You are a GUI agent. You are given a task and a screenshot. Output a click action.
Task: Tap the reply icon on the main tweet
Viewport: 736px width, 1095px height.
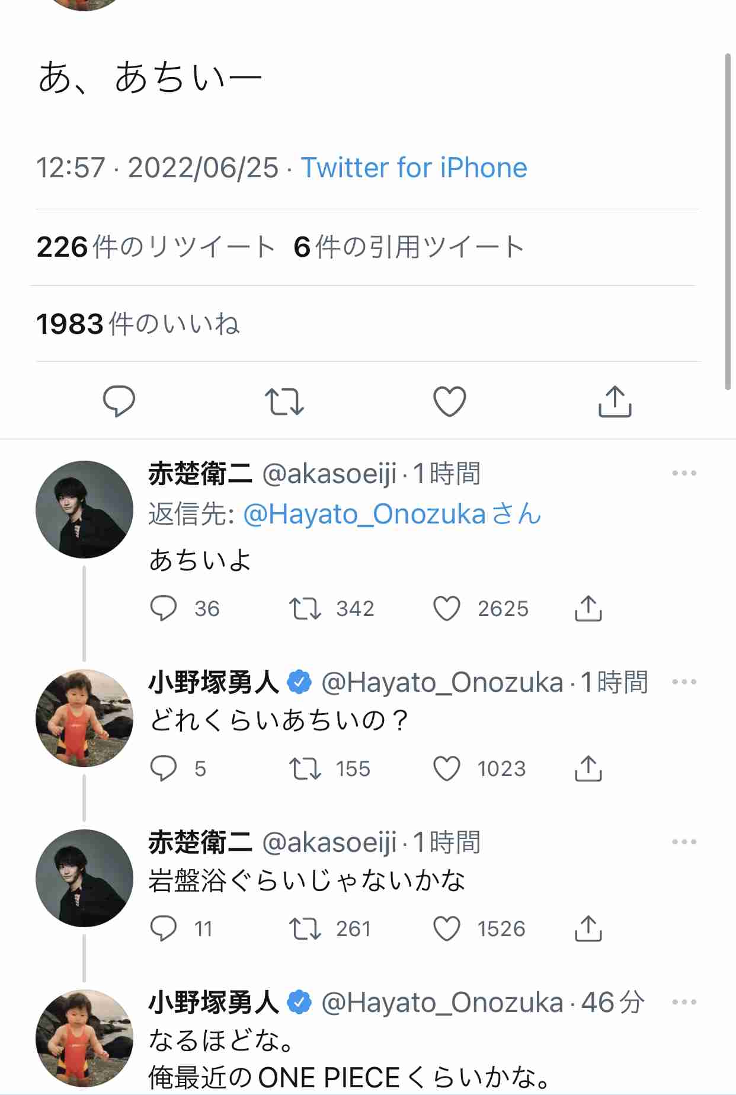tap(119, 401)
